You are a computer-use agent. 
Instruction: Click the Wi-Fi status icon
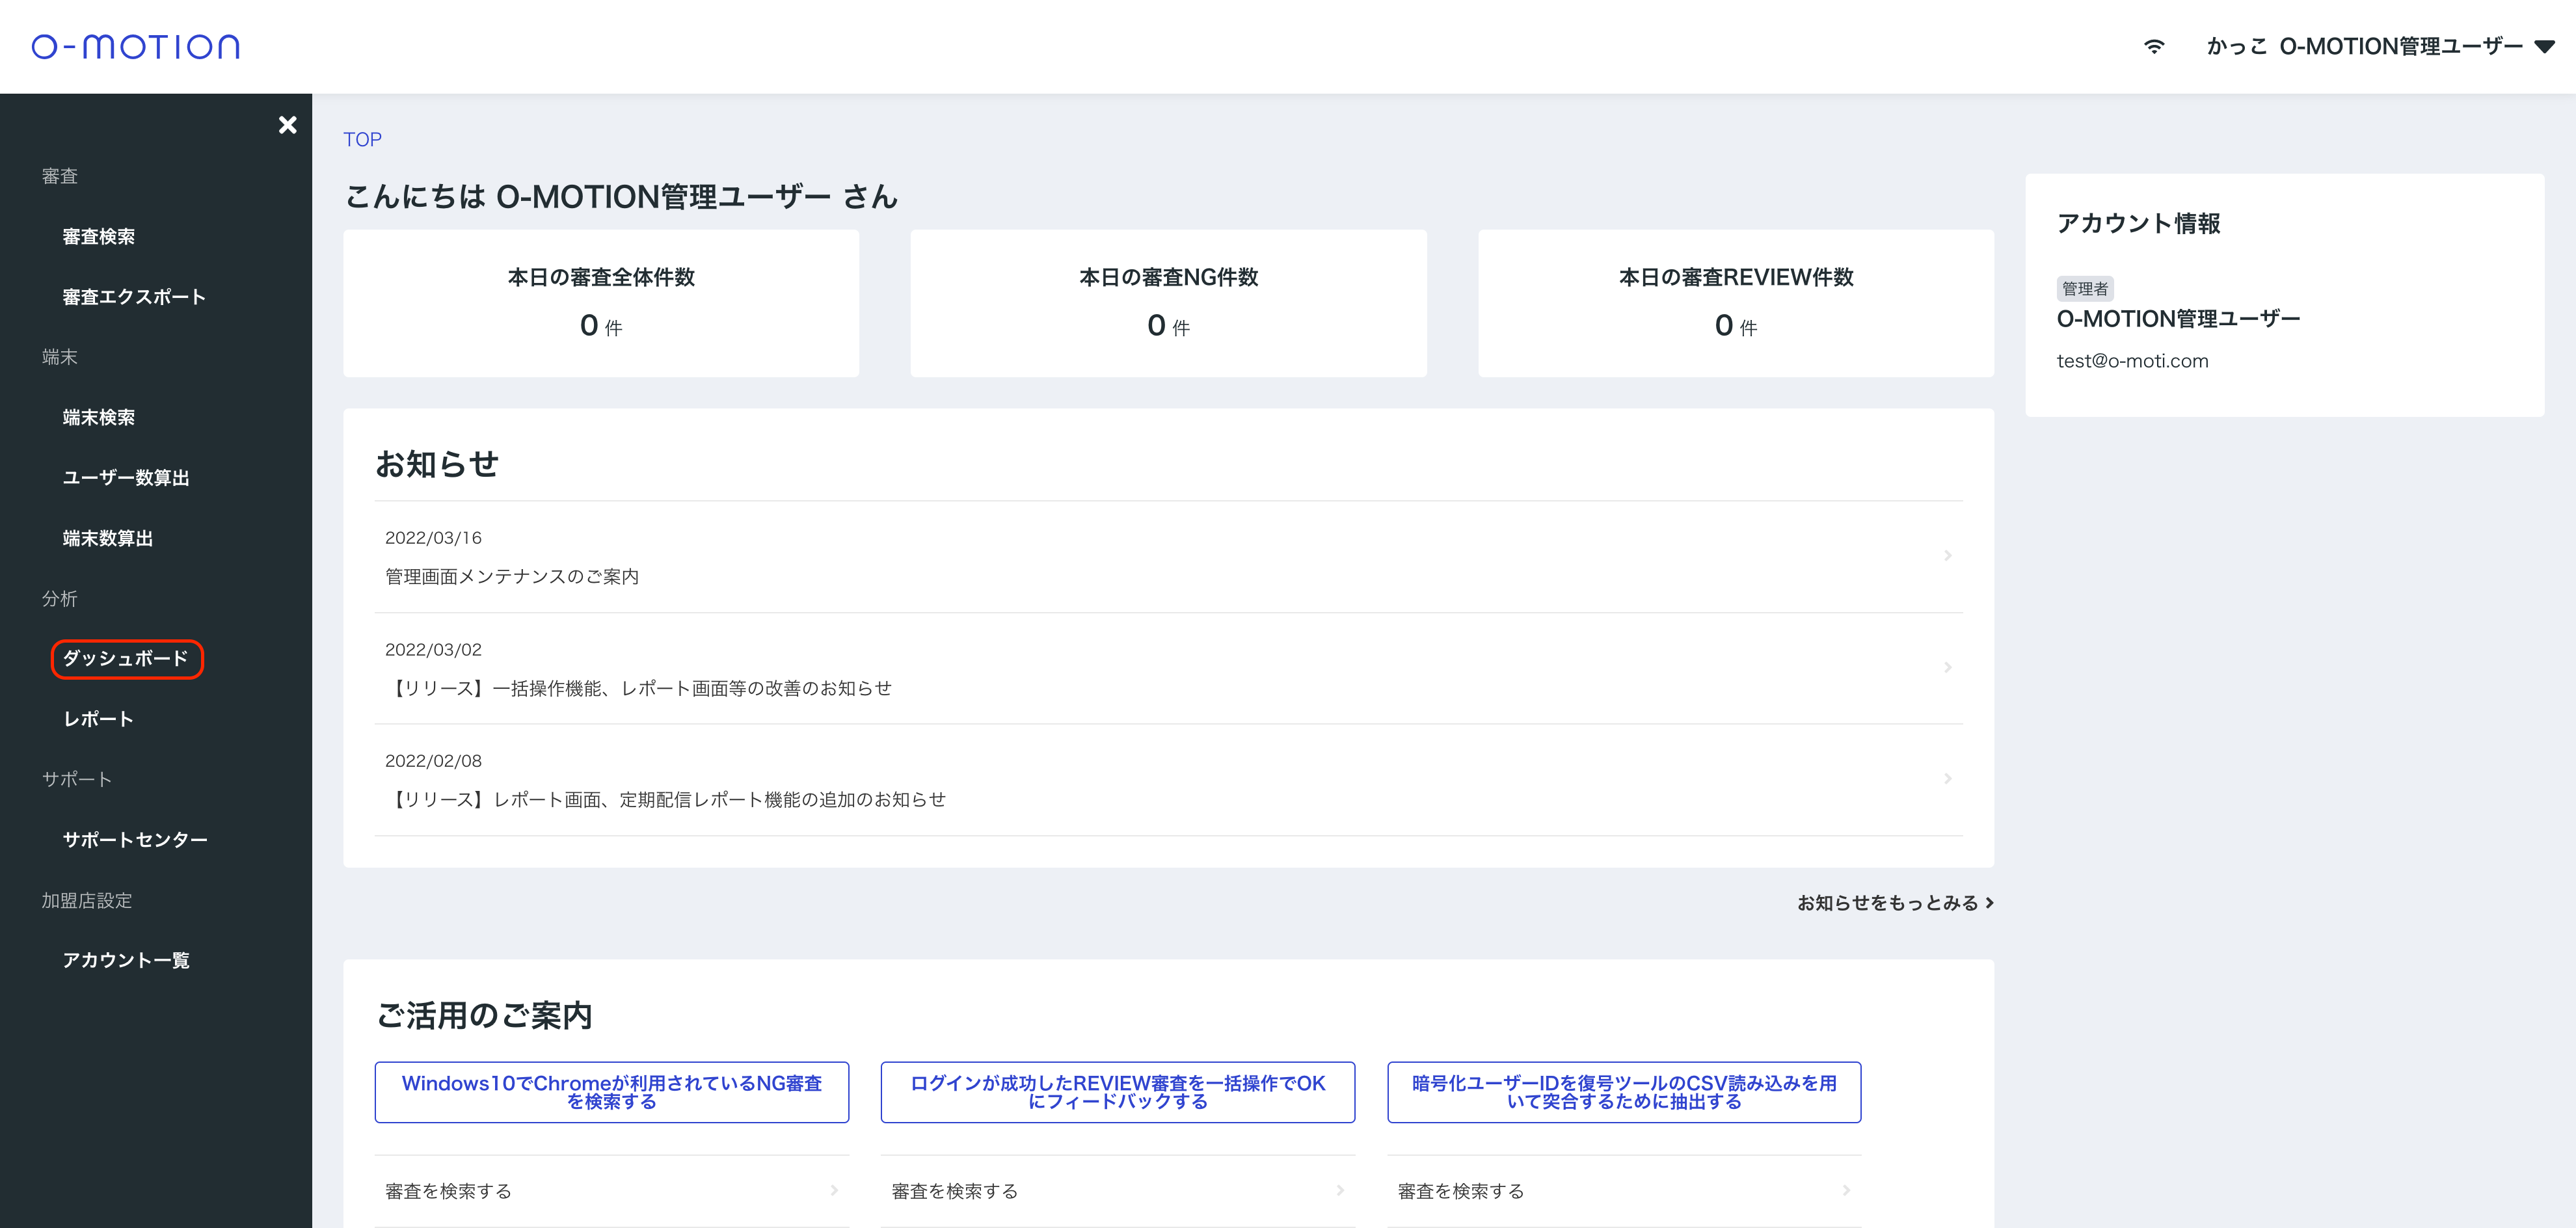2154,47
